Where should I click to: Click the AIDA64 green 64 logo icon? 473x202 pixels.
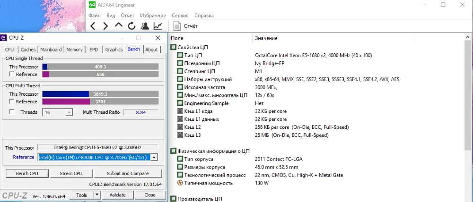coord(93,5)
